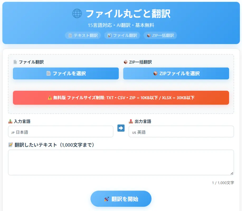Open the 出力言語 dropdown showing 英語
This screenshot has width=242, height=211.
(x=181, y=132)
